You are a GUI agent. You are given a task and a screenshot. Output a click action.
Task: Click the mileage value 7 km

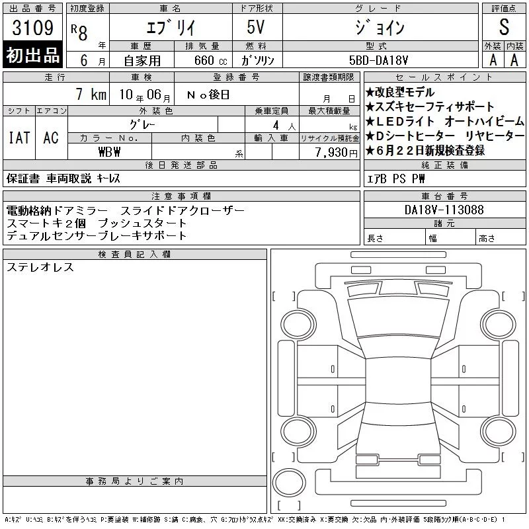click(91, 94)
